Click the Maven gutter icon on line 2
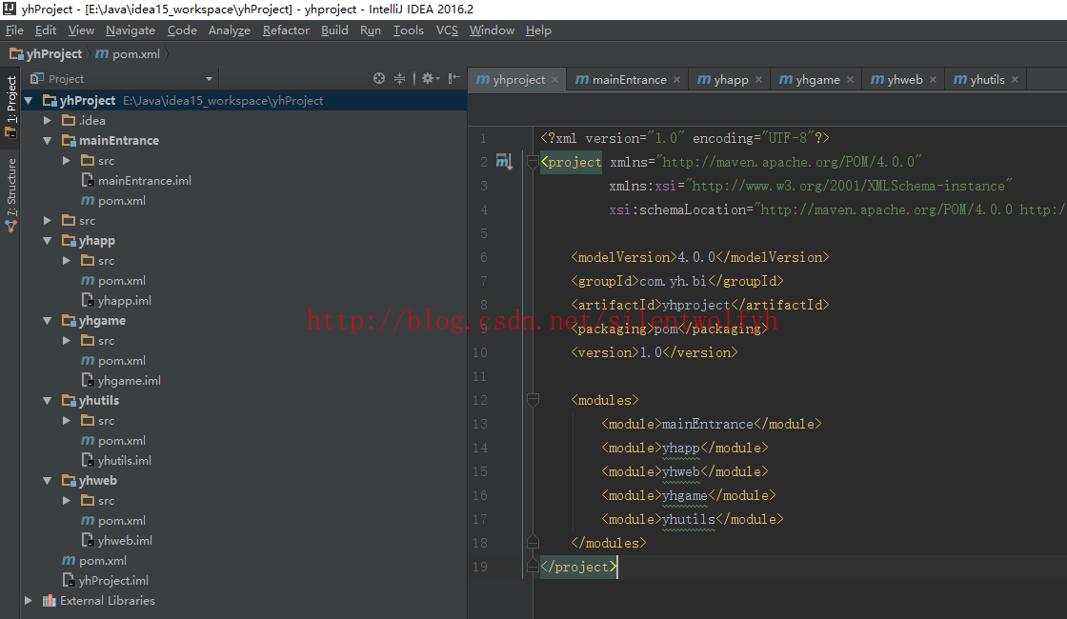1067x619 pixels. pyautogui.click(x=504, y=162)
